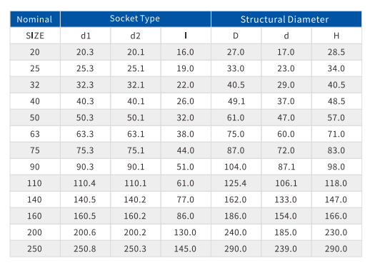Screen dimensions: 370x263
Task: Click the 154.0 value cell
Action: 286,216
